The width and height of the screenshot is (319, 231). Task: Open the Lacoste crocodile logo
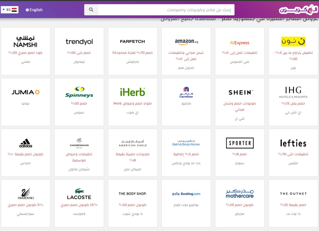pyautogui.click(x=79, y=194)
